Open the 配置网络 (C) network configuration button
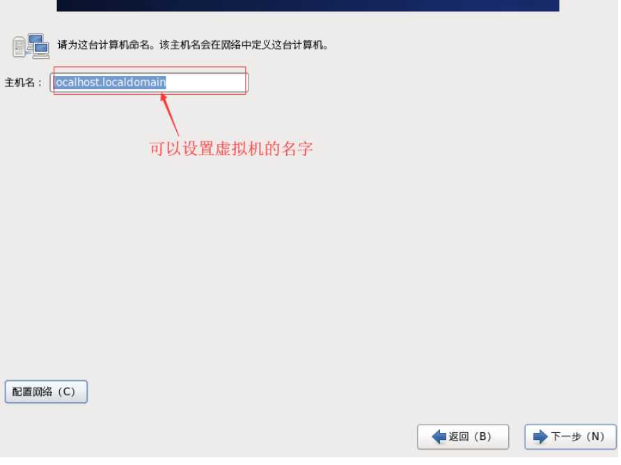The width and height of the screenshot is (621, 465). [x=46, y=392]
